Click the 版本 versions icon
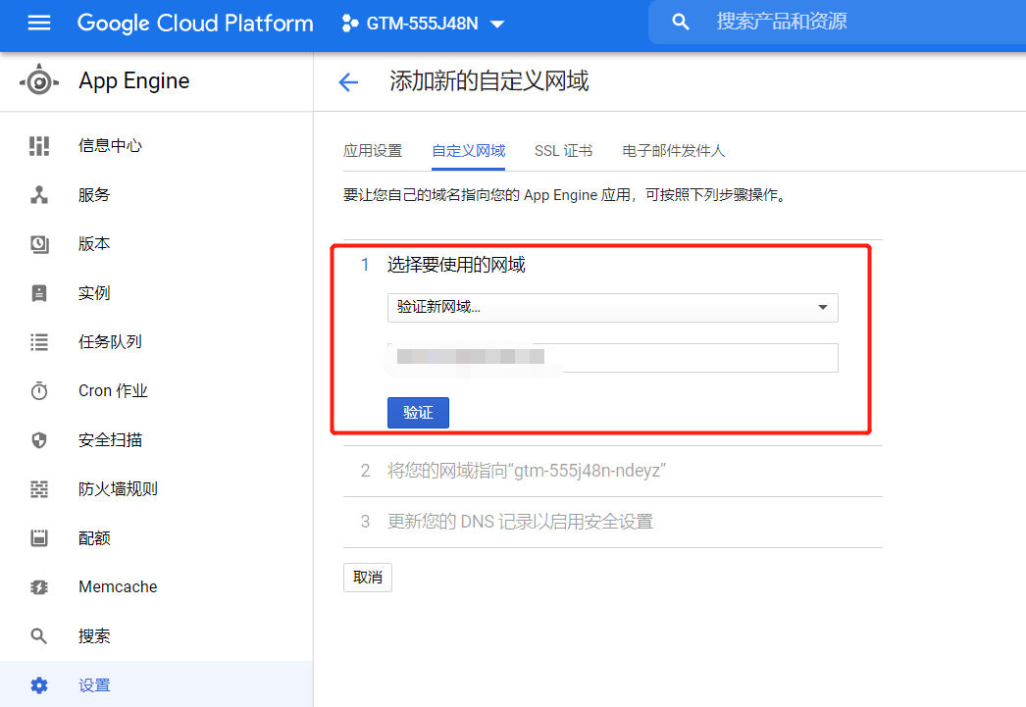1026x707 pixels. (39, 244)
